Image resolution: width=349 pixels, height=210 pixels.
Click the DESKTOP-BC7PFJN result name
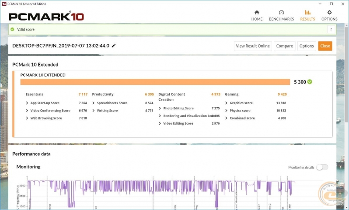pos(61,45)
